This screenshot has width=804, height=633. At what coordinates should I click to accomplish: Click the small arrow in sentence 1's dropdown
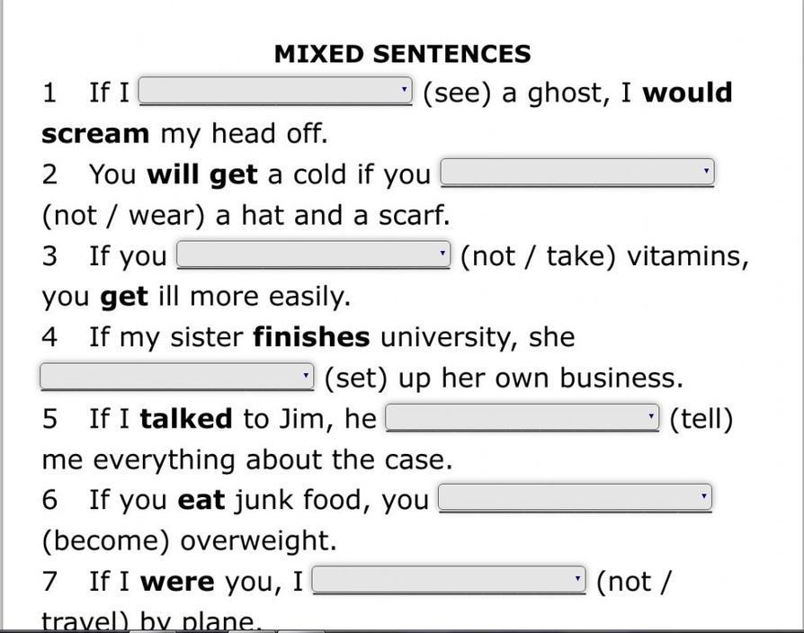point(405,90)
